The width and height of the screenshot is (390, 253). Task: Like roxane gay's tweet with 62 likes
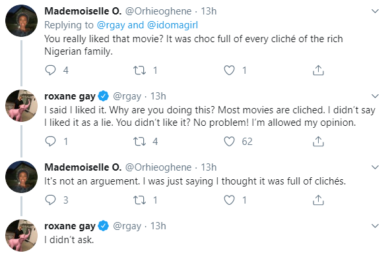pos(229,142)
